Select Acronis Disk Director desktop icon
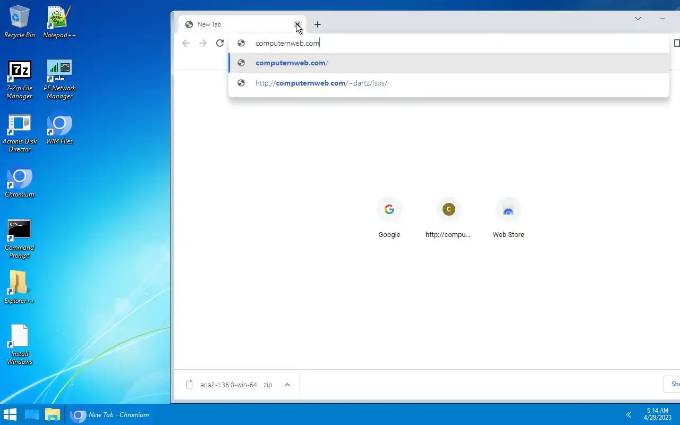 click(x=20, y=133)
